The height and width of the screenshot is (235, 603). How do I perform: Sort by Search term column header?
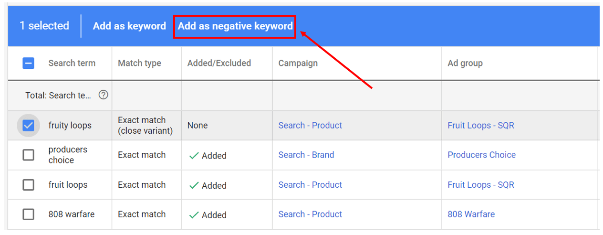click(72, 63)
